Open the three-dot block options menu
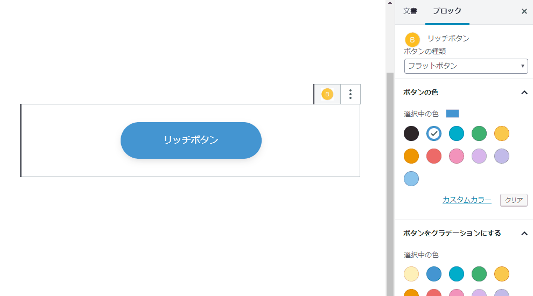Image resolution: width=533 pixels, height=296 pixels. 350,94
